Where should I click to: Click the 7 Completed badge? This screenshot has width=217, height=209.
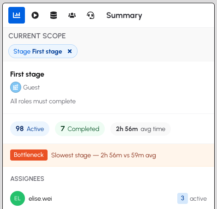[80, 129]
